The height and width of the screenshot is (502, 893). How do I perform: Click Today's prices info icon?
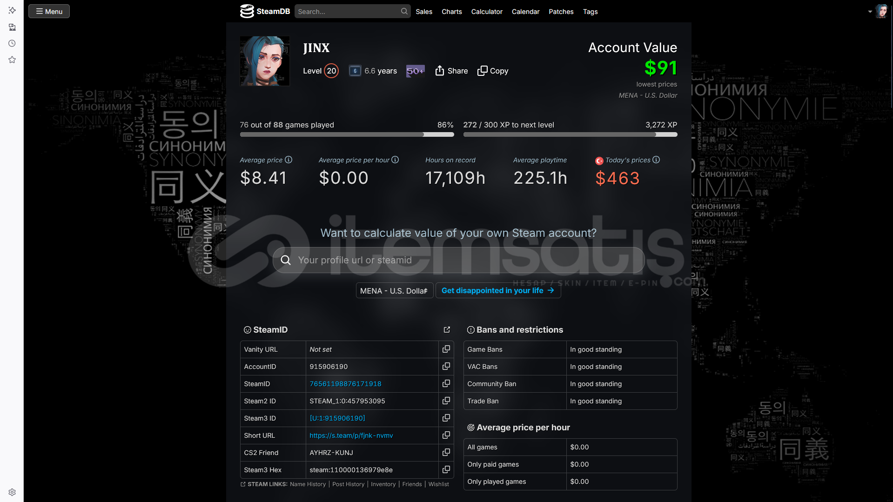pyautogui.click(x=656, y=160)
